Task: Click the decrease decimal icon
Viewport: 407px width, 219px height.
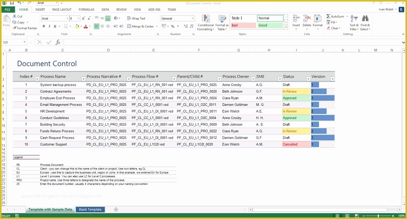Action: pyautogui.click(x=192, y=26)
